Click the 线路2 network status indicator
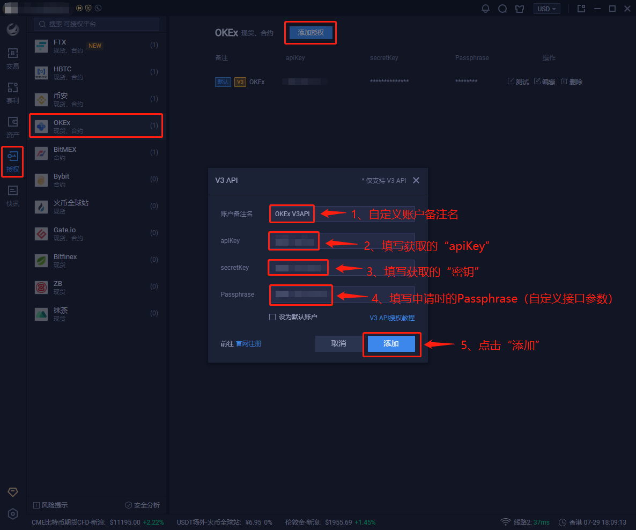The image size is (636, 530). coord(526,522)
